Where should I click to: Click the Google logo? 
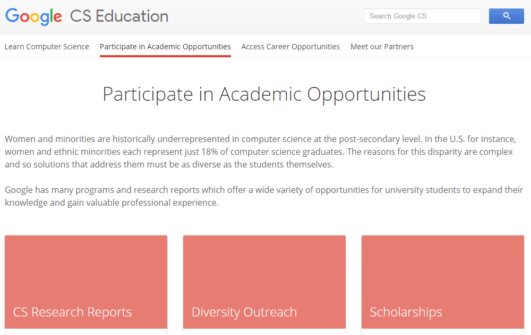point(33,16)
